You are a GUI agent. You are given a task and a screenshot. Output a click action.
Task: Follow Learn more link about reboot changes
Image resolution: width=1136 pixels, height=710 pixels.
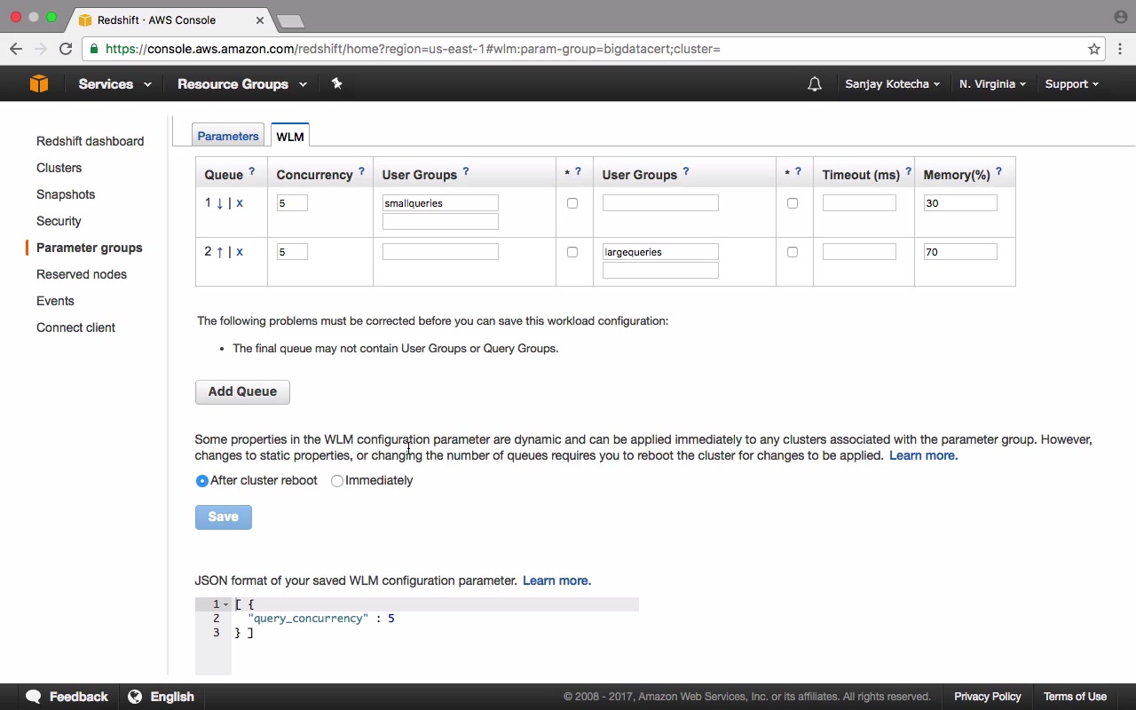click(x=923, y=455)
